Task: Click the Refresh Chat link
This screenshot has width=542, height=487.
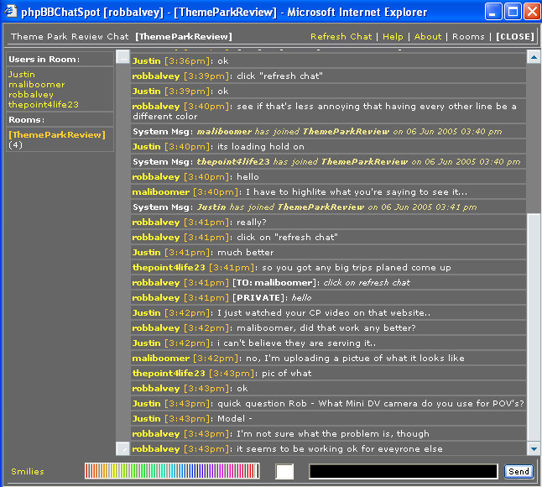Action: 341,37
